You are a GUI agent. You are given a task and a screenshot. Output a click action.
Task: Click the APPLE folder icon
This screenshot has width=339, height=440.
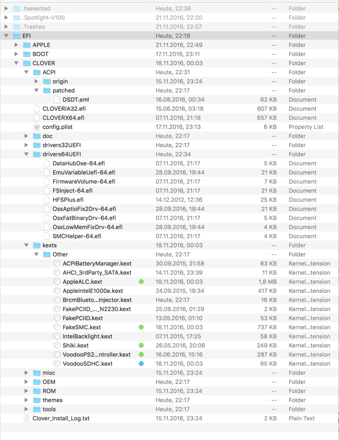(27, 45)
